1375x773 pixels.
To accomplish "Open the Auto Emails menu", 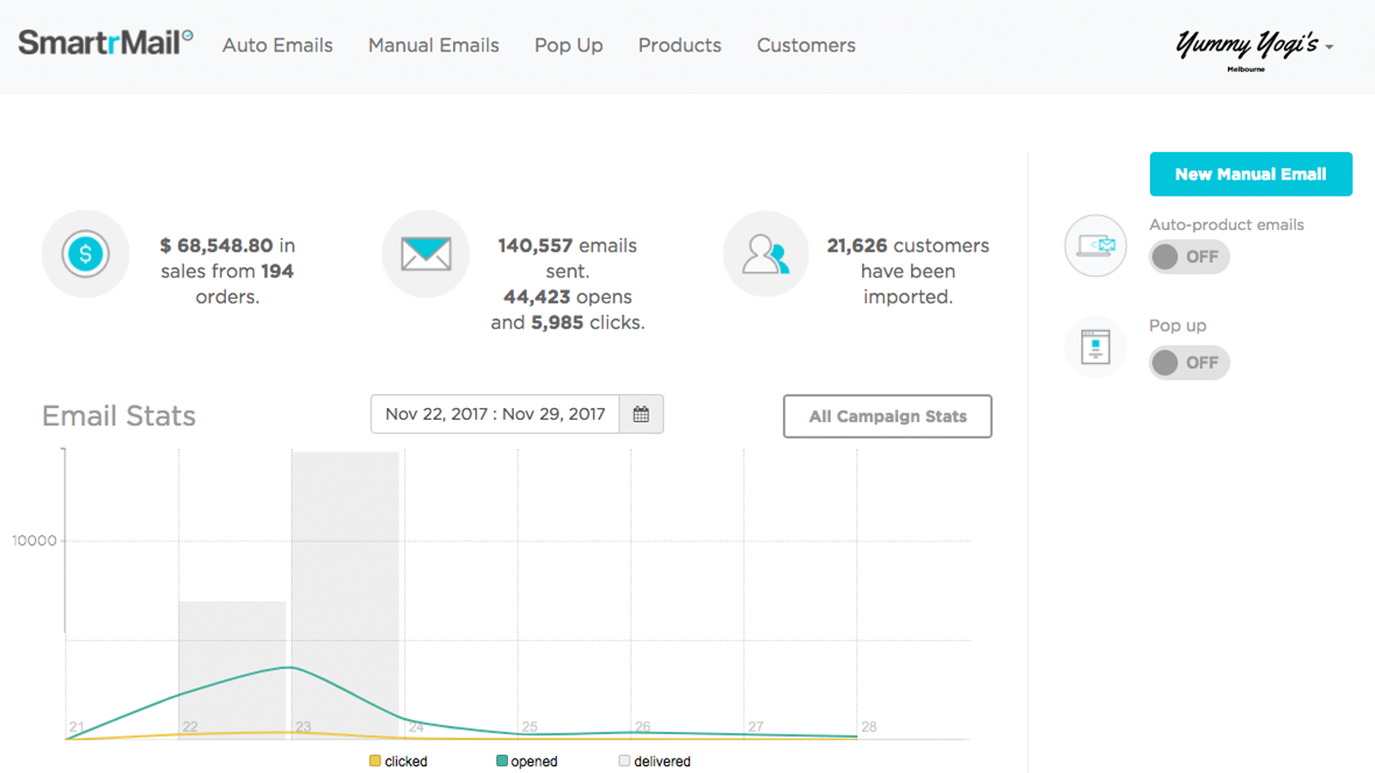I will point(278,46).
